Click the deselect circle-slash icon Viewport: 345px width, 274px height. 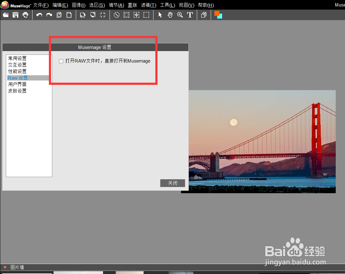117,15
